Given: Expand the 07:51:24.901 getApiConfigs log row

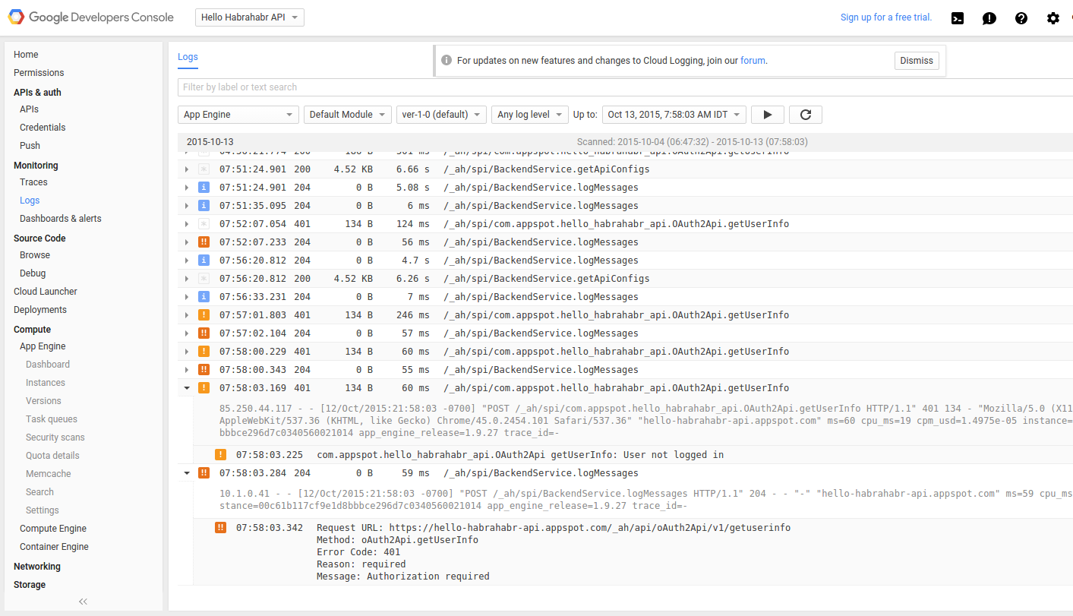Looking at the screenshot, I should point(187,169).
